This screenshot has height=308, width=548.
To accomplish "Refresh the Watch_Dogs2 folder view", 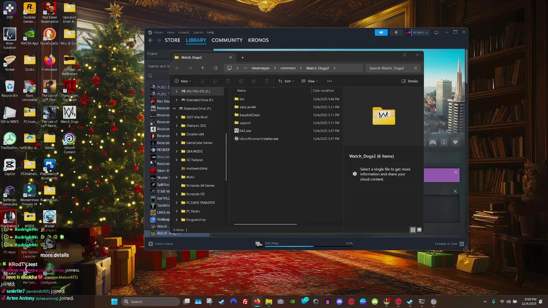I will tap(215, 68).
